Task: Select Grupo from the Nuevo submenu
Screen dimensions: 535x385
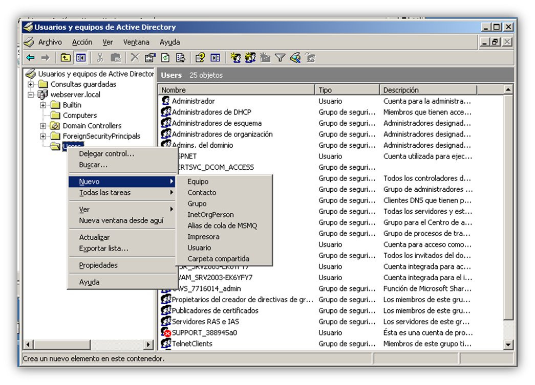Action: coord(197,203)
